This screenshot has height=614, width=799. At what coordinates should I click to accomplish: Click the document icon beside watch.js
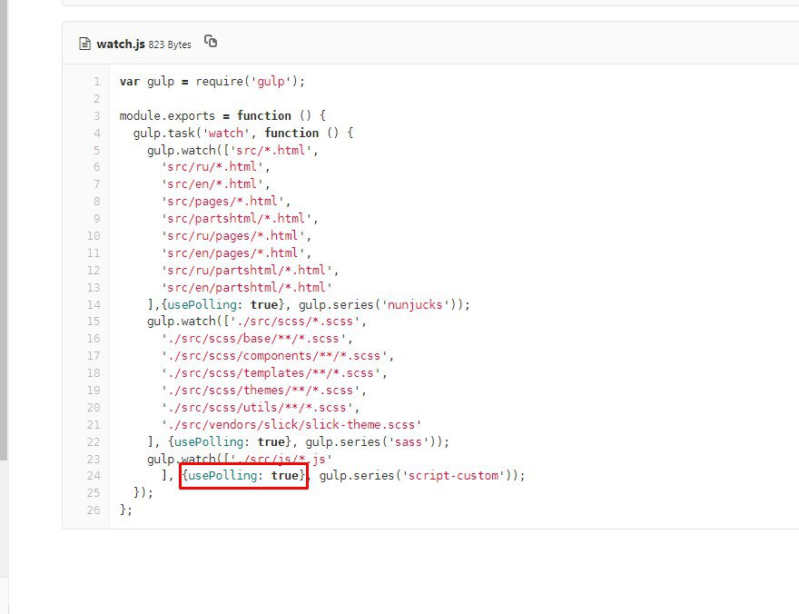coord(84,44)
